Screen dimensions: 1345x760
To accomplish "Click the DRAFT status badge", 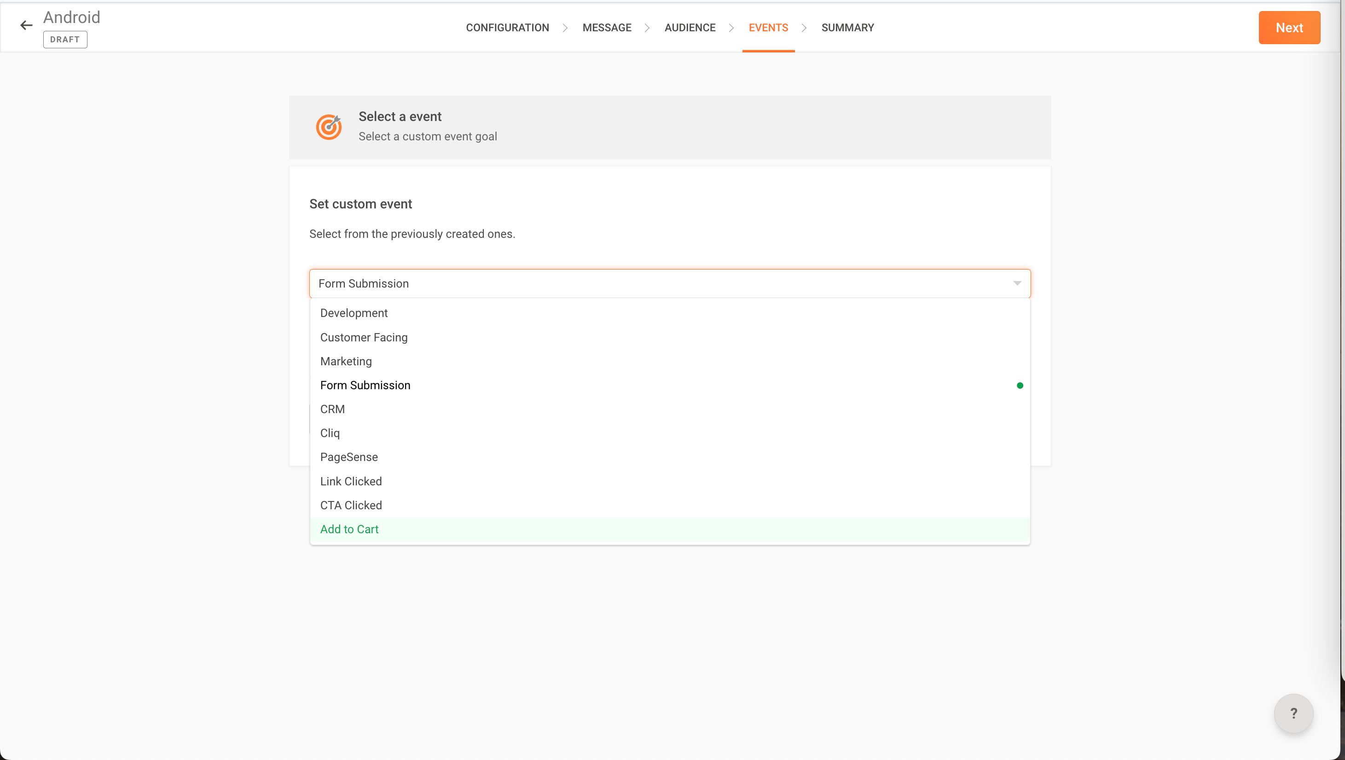I will click(x=65, y=40).
